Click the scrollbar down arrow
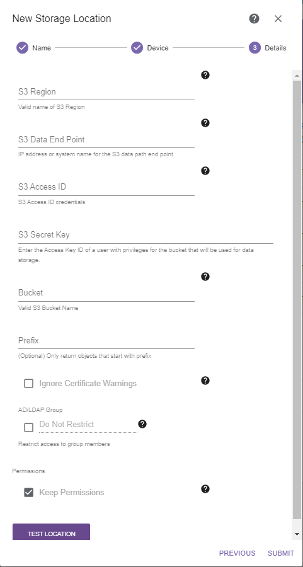The width and height of the screenshot is (303, 567). pyautogui.click(x=297, y=534)
